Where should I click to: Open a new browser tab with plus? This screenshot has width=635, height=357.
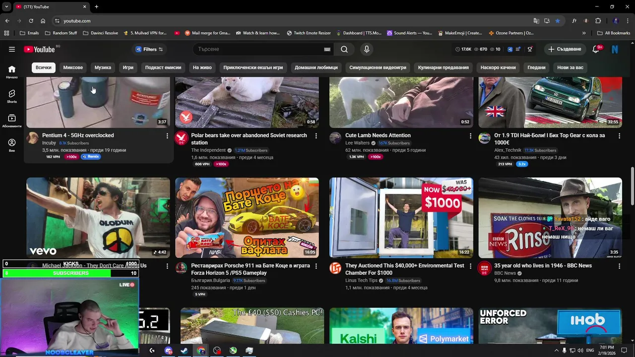[x=96, y=6]
